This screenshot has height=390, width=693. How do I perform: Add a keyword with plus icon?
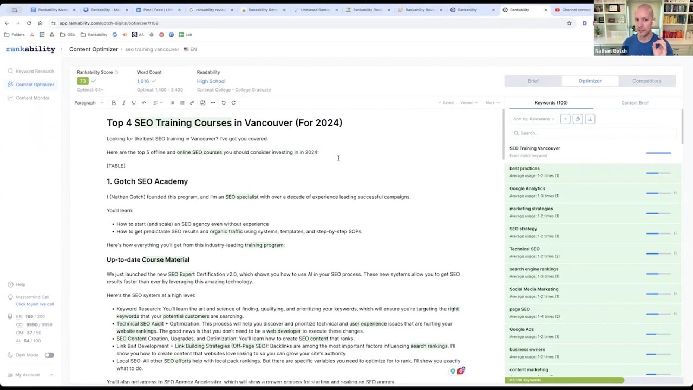point(565,119)
